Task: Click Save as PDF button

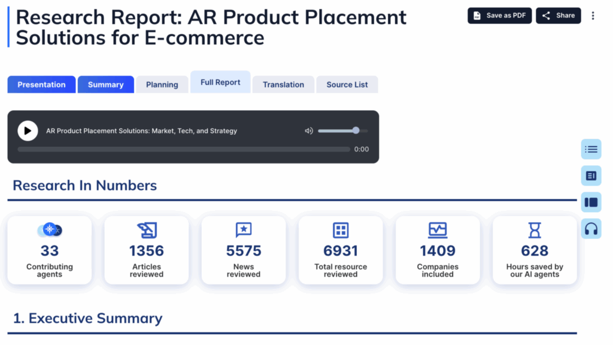Action: tap(499, 16)
